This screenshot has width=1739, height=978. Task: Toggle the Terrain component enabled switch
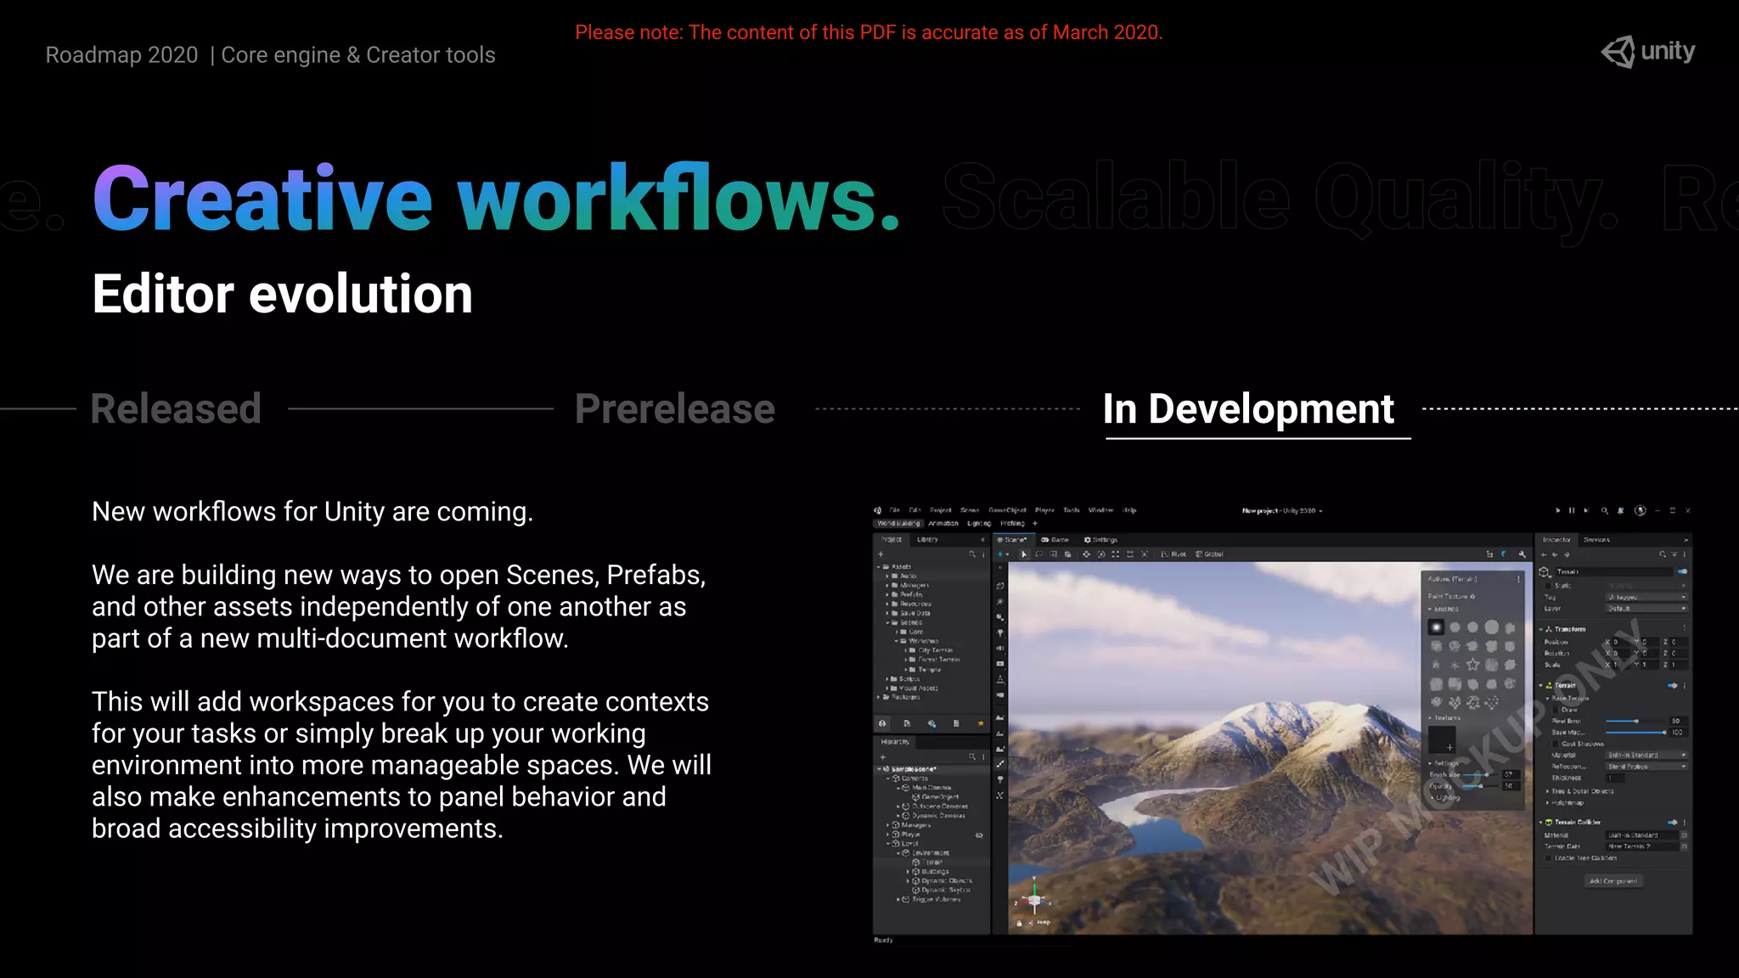tap(1672, 685)
